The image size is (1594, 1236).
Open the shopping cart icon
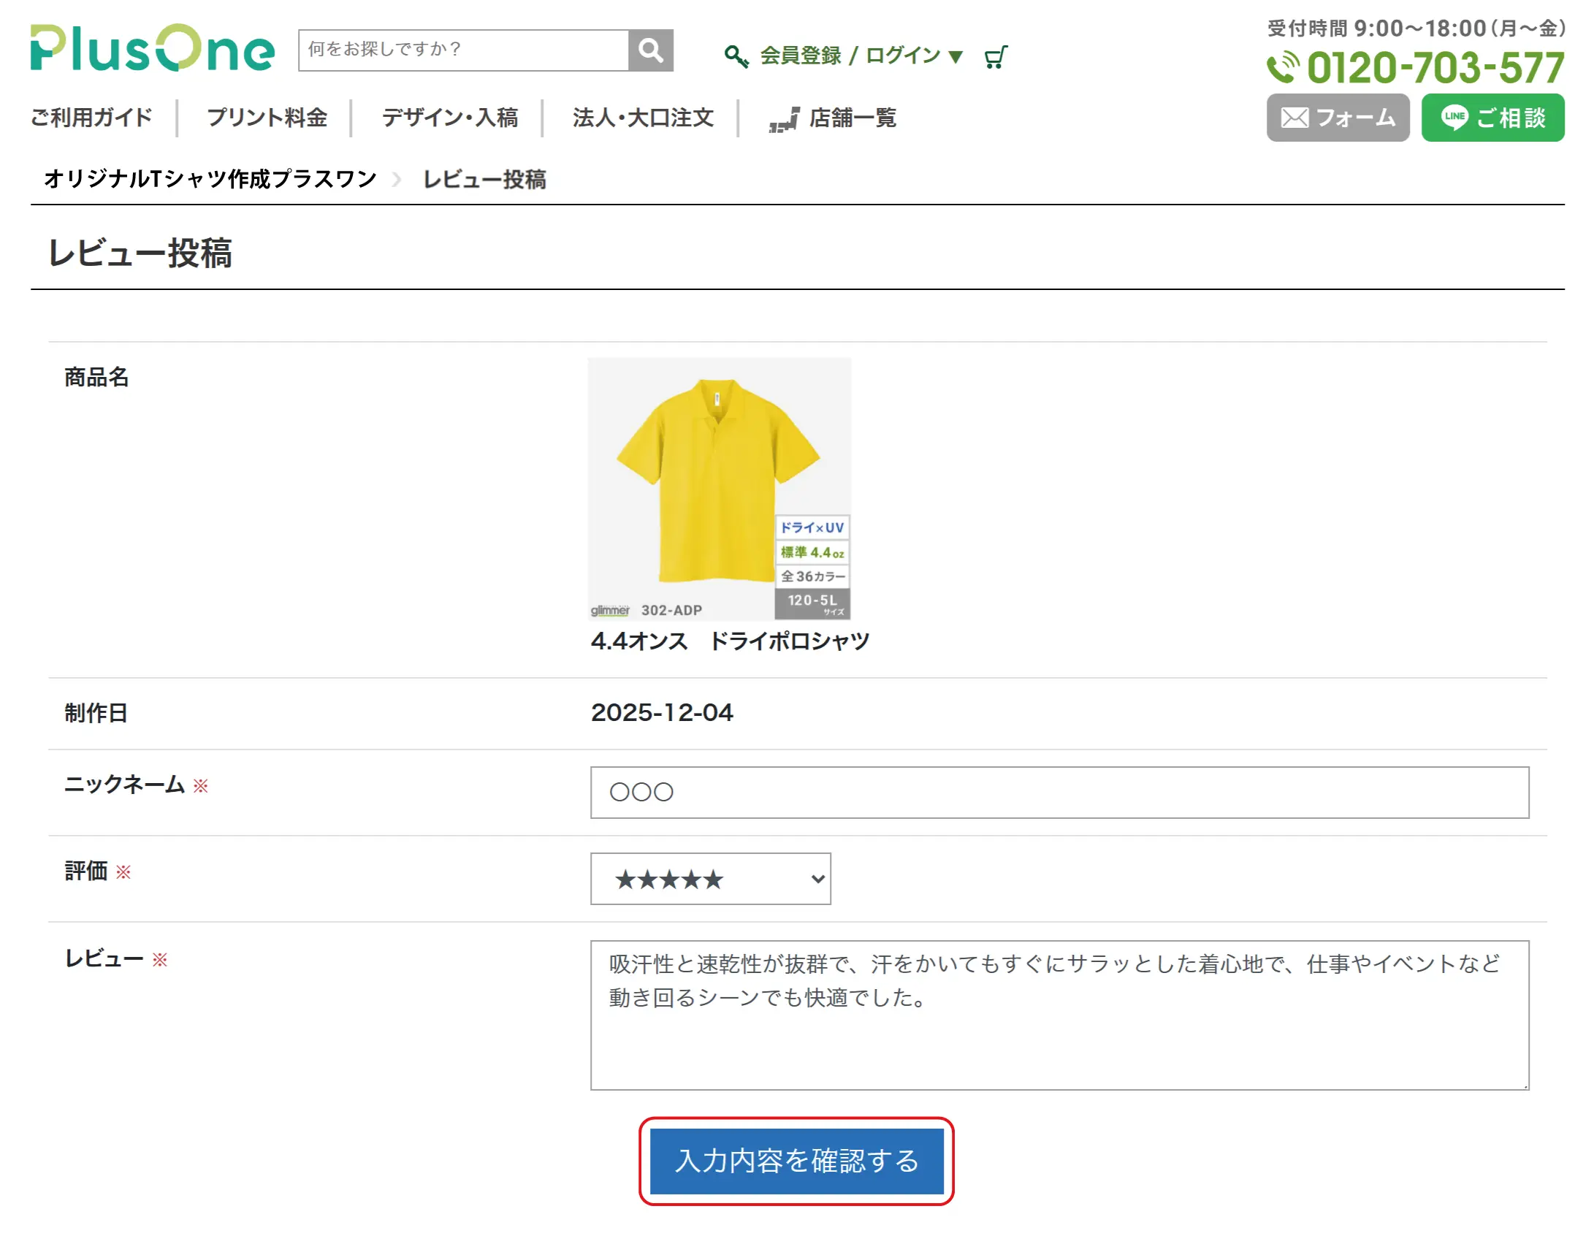point(995,57)
